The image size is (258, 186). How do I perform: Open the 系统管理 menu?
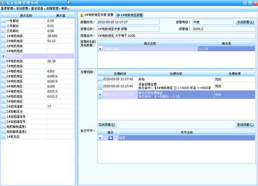(23, 9)
